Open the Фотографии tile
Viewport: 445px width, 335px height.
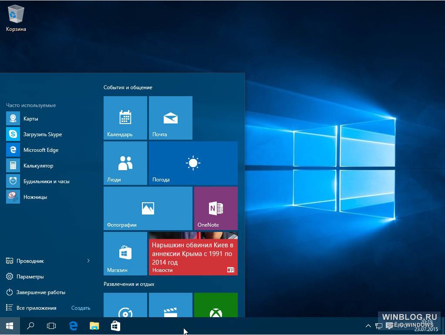coord(148,208)
